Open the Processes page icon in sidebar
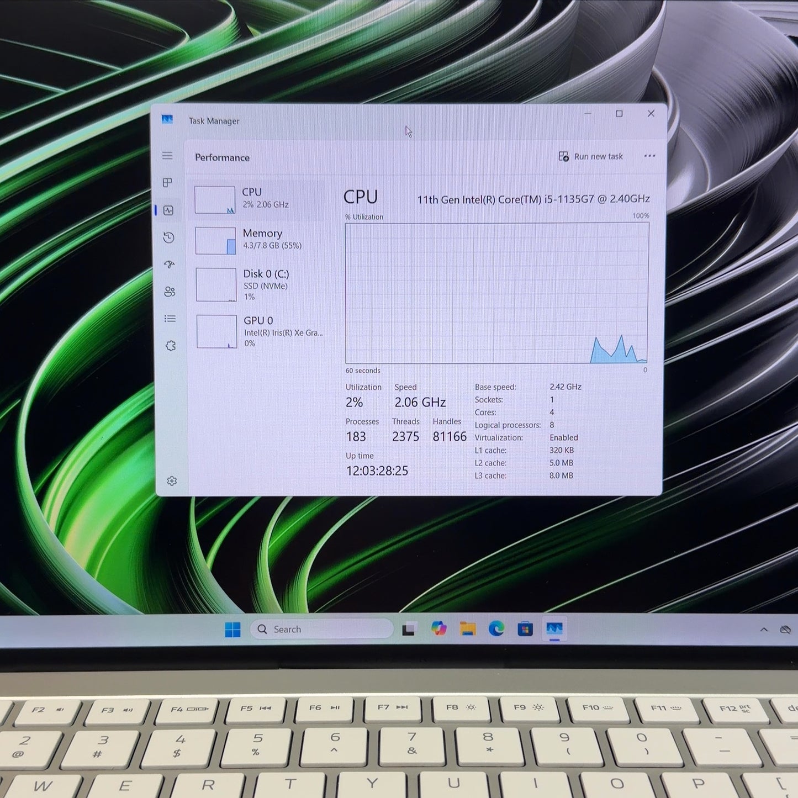The height and width of the screenshot is (798, 798). (167, 183)
